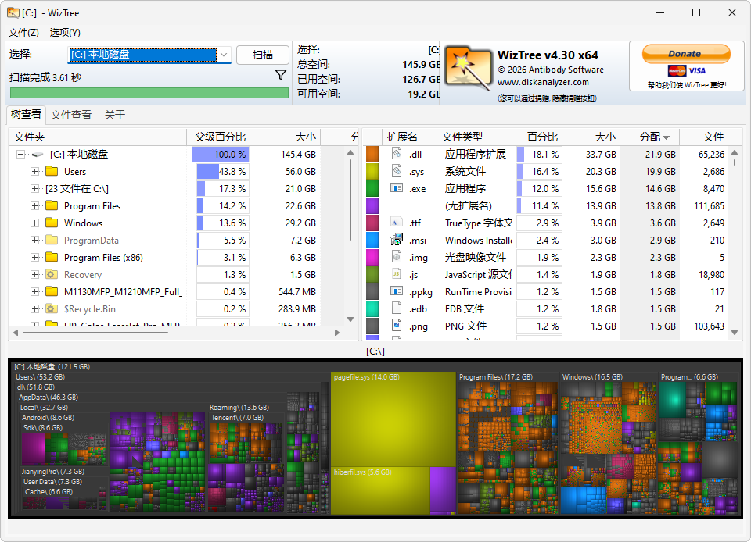Collapse the [C:] 本地磁盘 root node
The width and height of the screenshot is (751, 542).
(x=20, y=155)
